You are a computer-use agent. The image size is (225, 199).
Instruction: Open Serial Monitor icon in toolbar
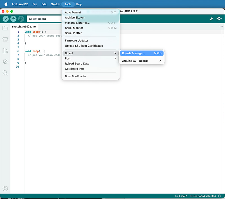click(219, 19)
